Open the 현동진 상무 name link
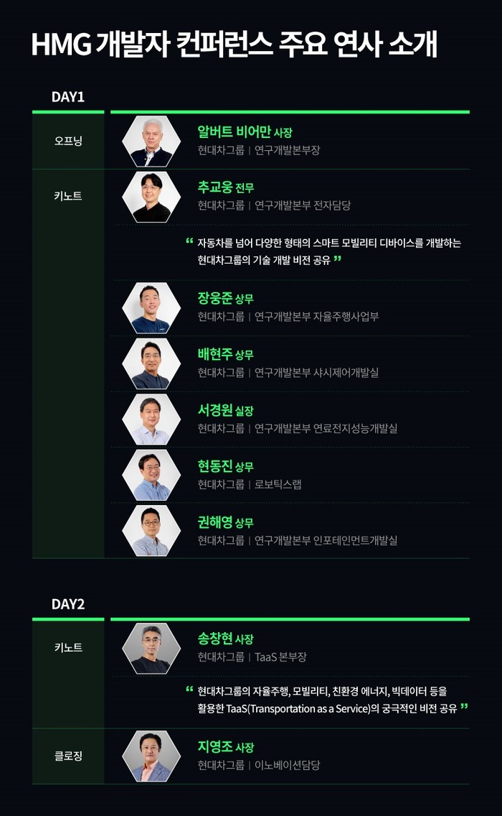Screen dimensions: 502x816 pos(225,466)
